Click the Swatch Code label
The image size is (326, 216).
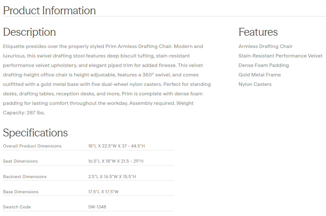tap(17, 207)
